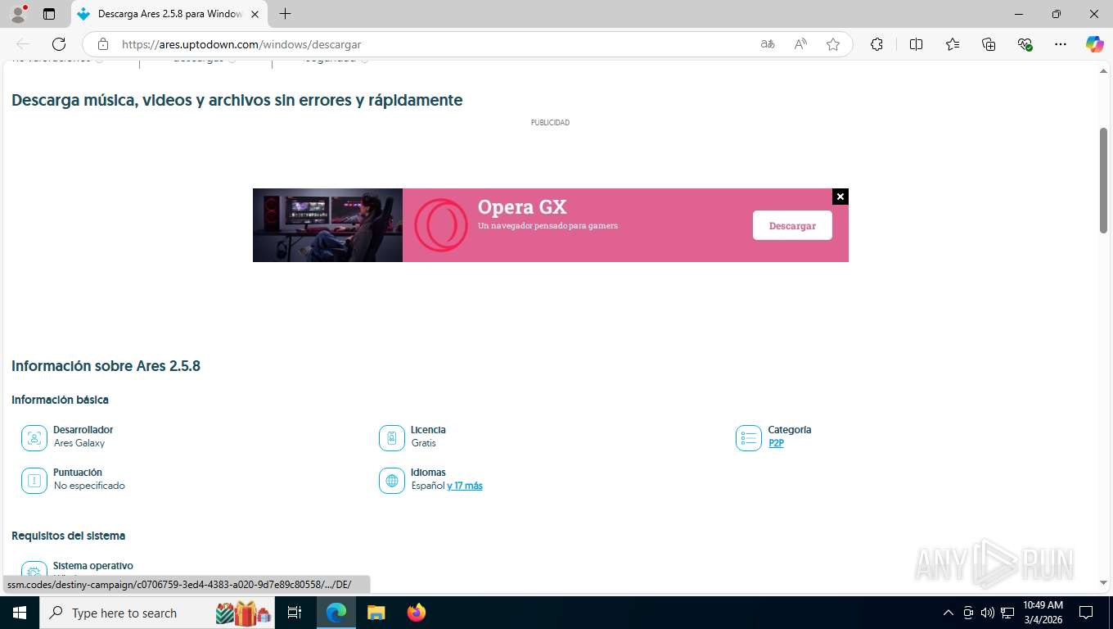Open a new tab with plus button

tap(285, 14)
